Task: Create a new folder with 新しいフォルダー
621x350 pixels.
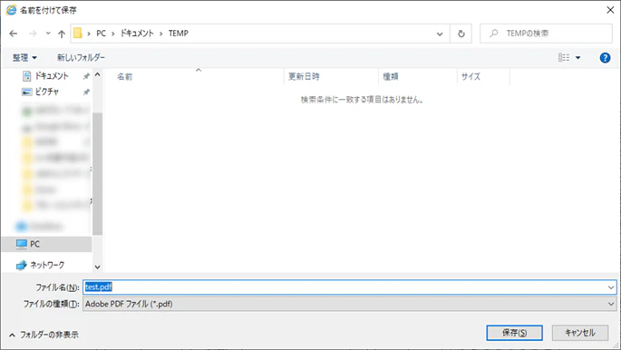Action: (81, 58)
